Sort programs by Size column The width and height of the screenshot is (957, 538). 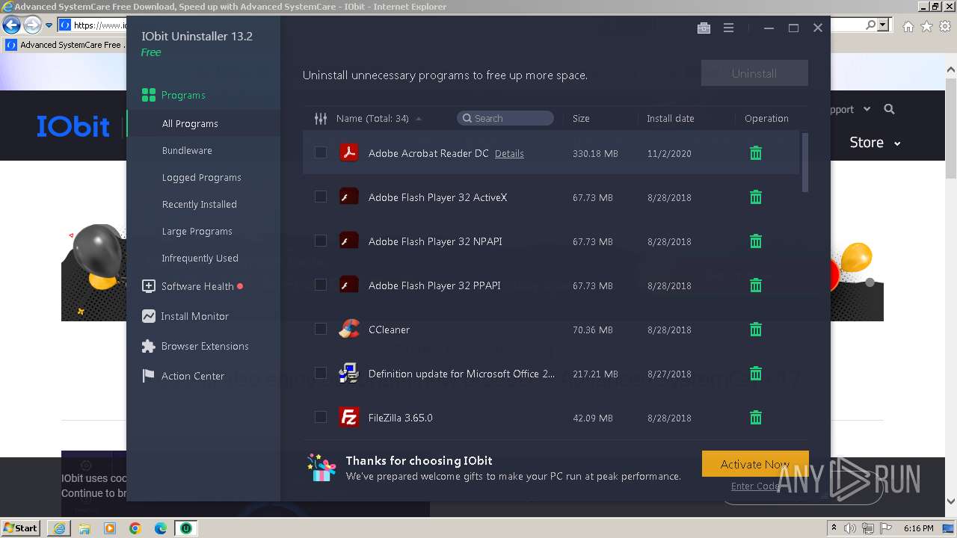[x=581, y=119]
